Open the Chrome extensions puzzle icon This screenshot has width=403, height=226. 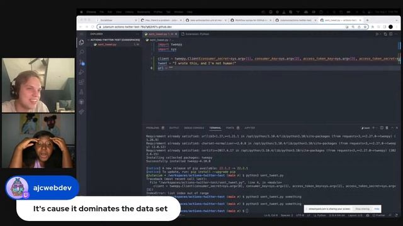click(x=373, y=27)
